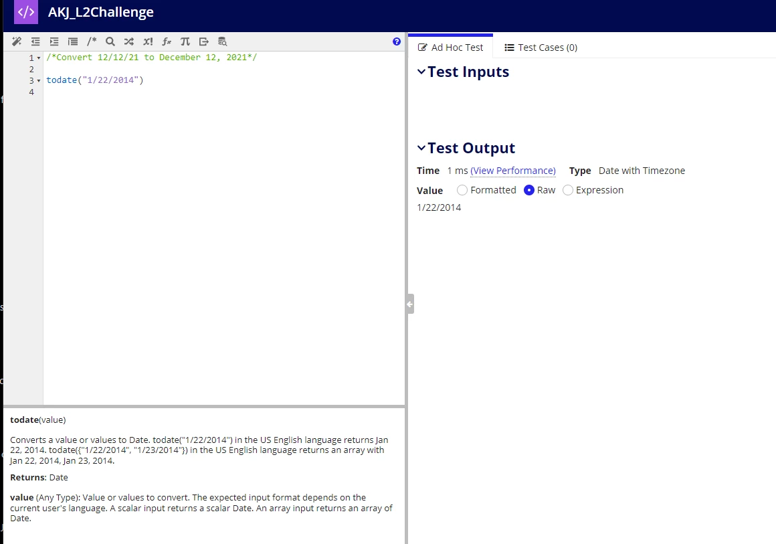
Task: Open search with the magnifier icon
Action: pyautogui.click(x=110, y=41)
